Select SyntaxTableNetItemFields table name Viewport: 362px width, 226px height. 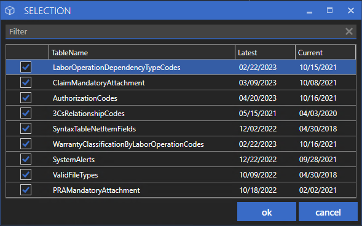pos(94,129)
